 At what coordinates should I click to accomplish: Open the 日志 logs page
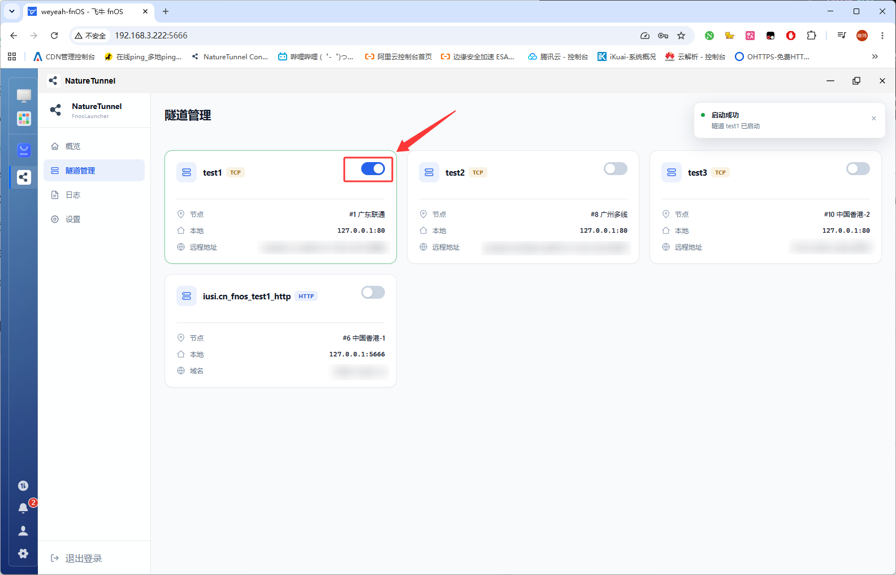94,195
